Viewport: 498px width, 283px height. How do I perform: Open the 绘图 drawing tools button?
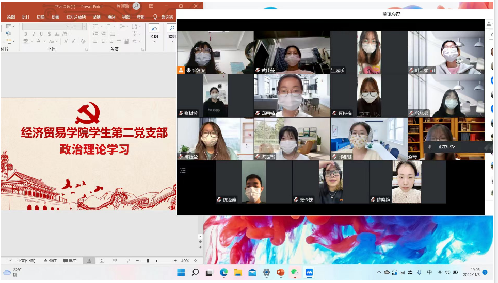[x=154, y=31]
